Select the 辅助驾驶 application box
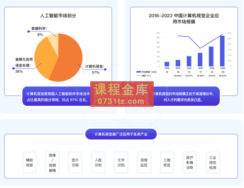 (30, 162)
